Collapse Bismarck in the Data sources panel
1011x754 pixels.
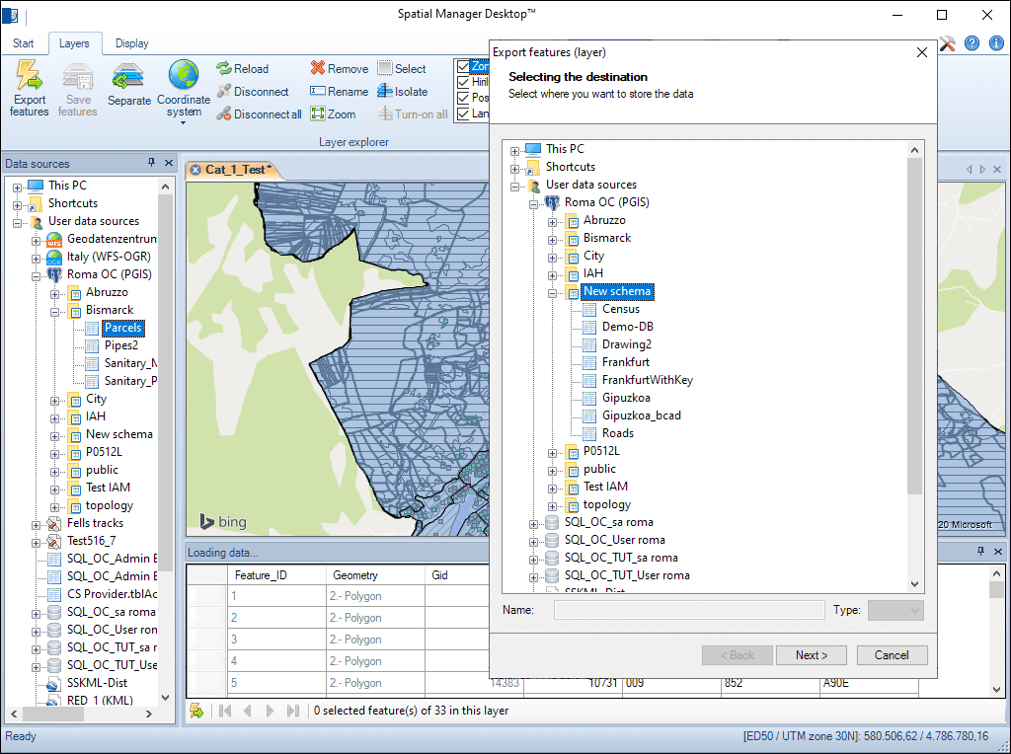click(x=55, y=312)
